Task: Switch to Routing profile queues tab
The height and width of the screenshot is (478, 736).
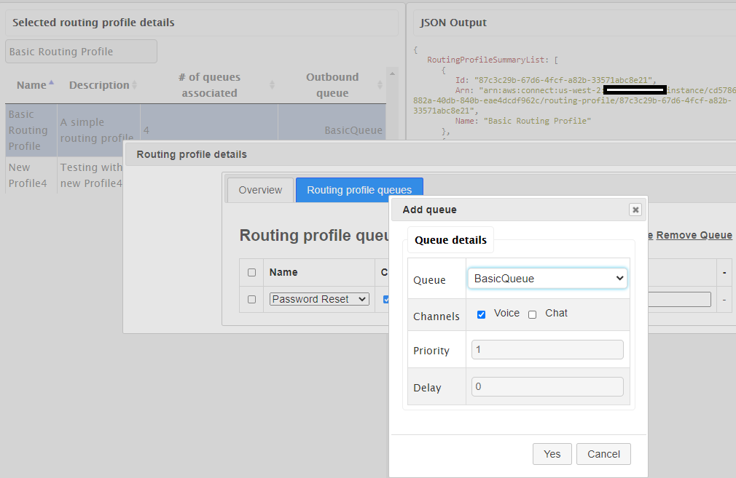Action: point(359,190)
